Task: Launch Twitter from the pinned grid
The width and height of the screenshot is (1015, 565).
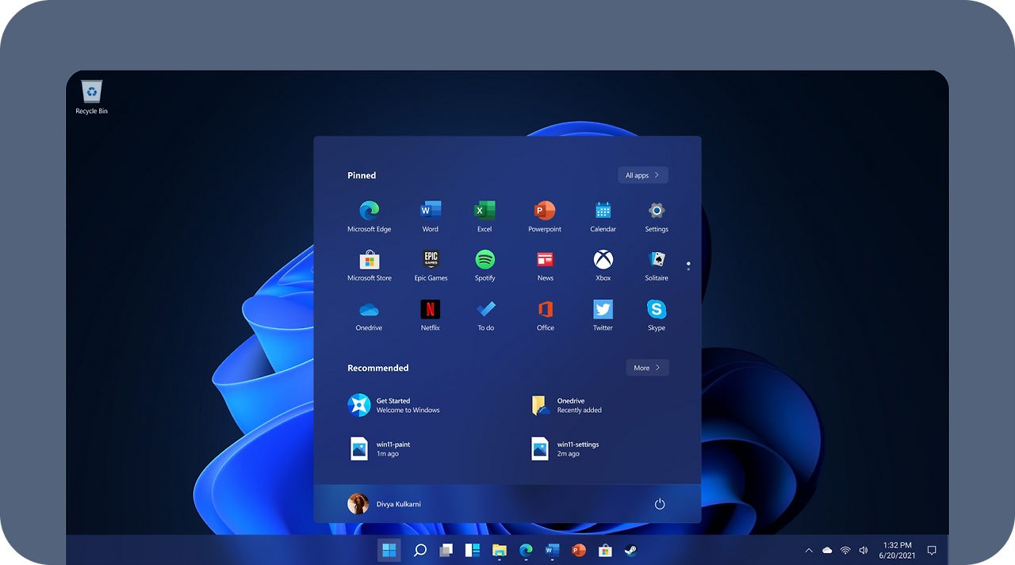Action: click(603, 315)
